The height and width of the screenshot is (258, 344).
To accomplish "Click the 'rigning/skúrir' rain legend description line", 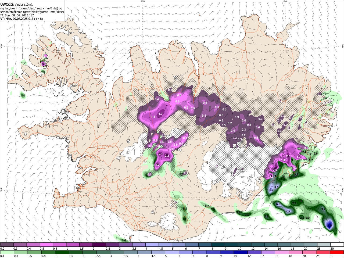I will point(31,8).
